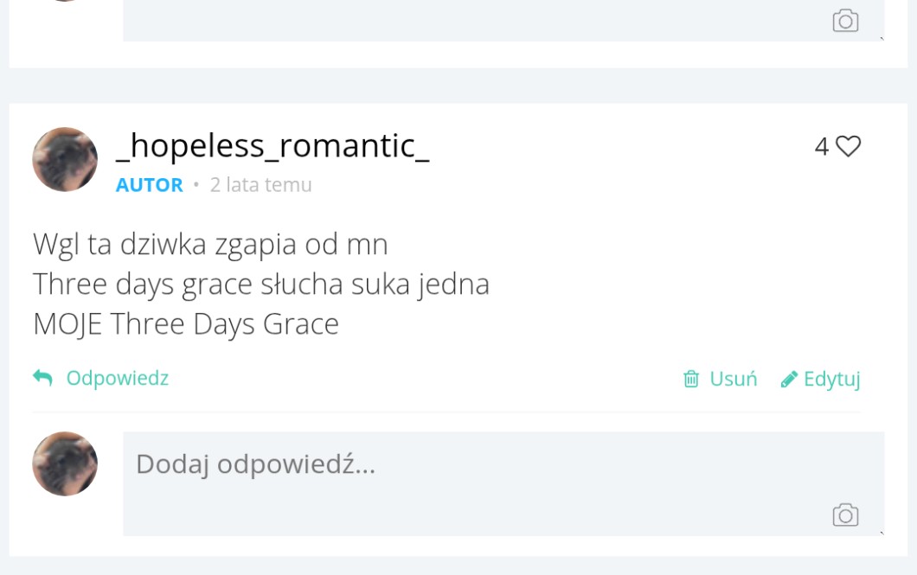Click the resize handle of the topmost reply box

pos(882,39)
